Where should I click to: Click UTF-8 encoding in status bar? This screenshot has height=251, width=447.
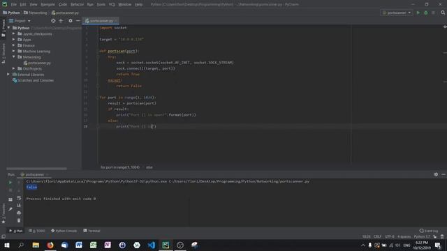(x=390, y=236)
